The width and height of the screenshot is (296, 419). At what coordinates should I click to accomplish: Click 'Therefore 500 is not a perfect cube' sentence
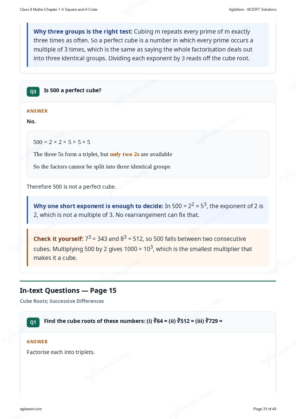(x=71, y=187)
